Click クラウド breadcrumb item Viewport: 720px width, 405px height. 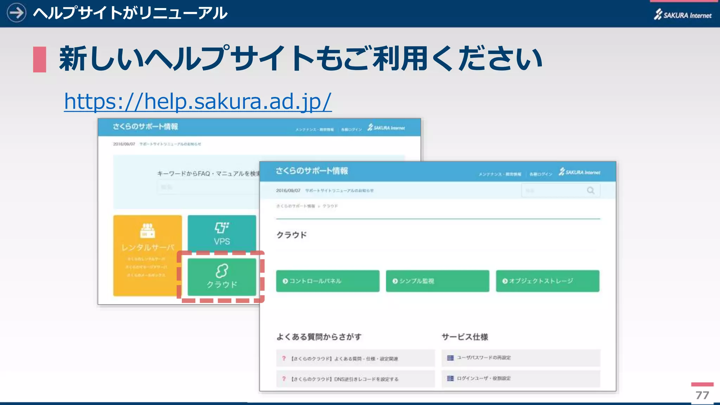[330, 206]
